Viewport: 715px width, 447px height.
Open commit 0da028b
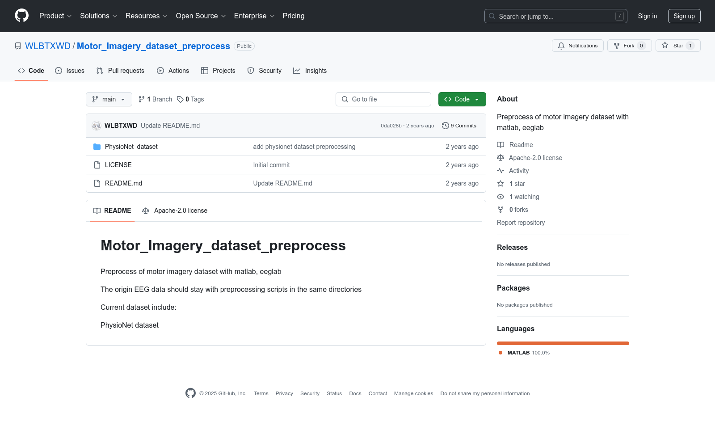(391, 126)
